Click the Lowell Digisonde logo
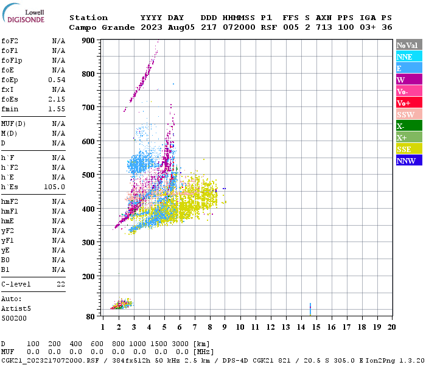The image size is (426, 365). click(23, 13)
